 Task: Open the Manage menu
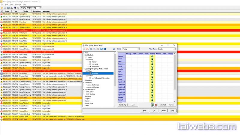coord(18,4)
